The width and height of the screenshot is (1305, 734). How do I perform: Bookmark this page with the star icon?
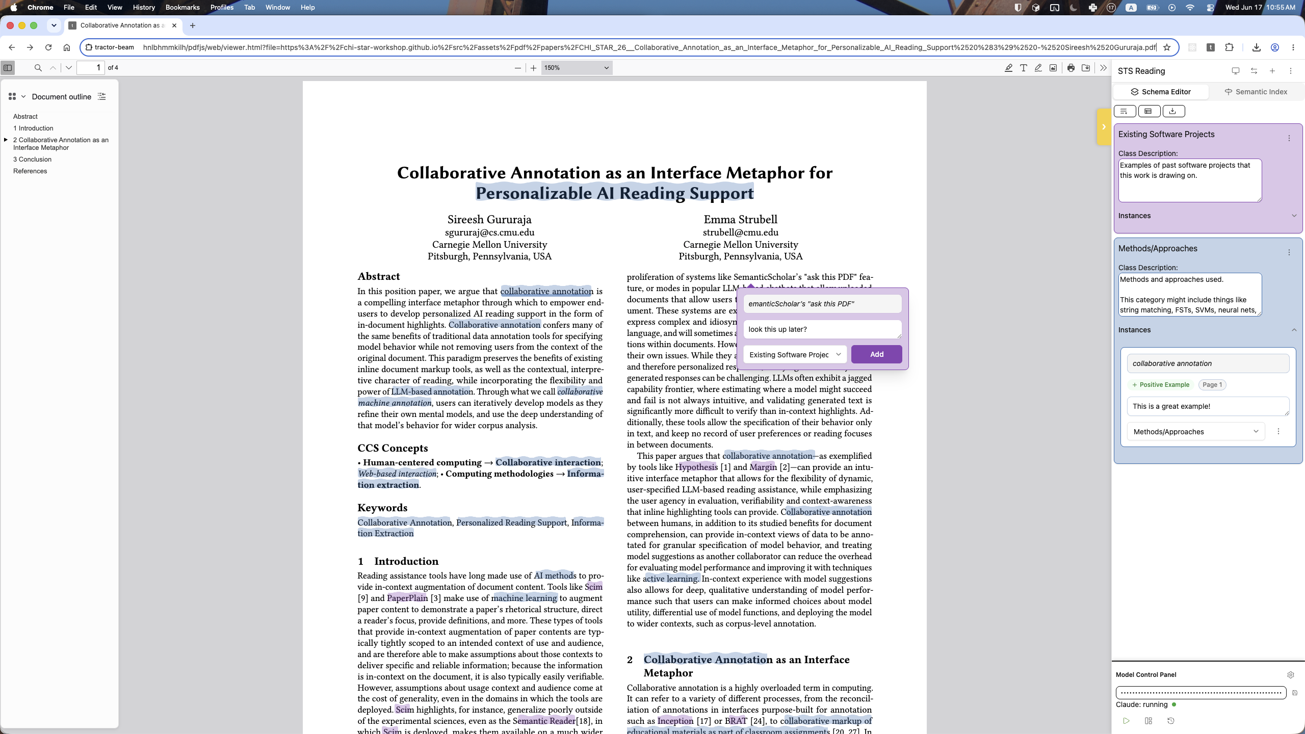coord(1167,47)
